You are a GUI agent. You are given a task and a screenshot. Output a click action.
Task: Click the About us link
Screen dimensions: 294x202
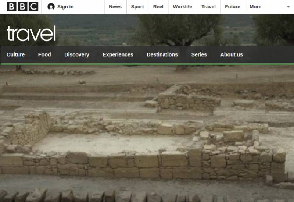(232, 54)
